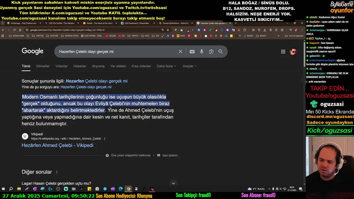Open notification center in system tray
Viewport: 354px width, 199px height.
pos(301,189)
